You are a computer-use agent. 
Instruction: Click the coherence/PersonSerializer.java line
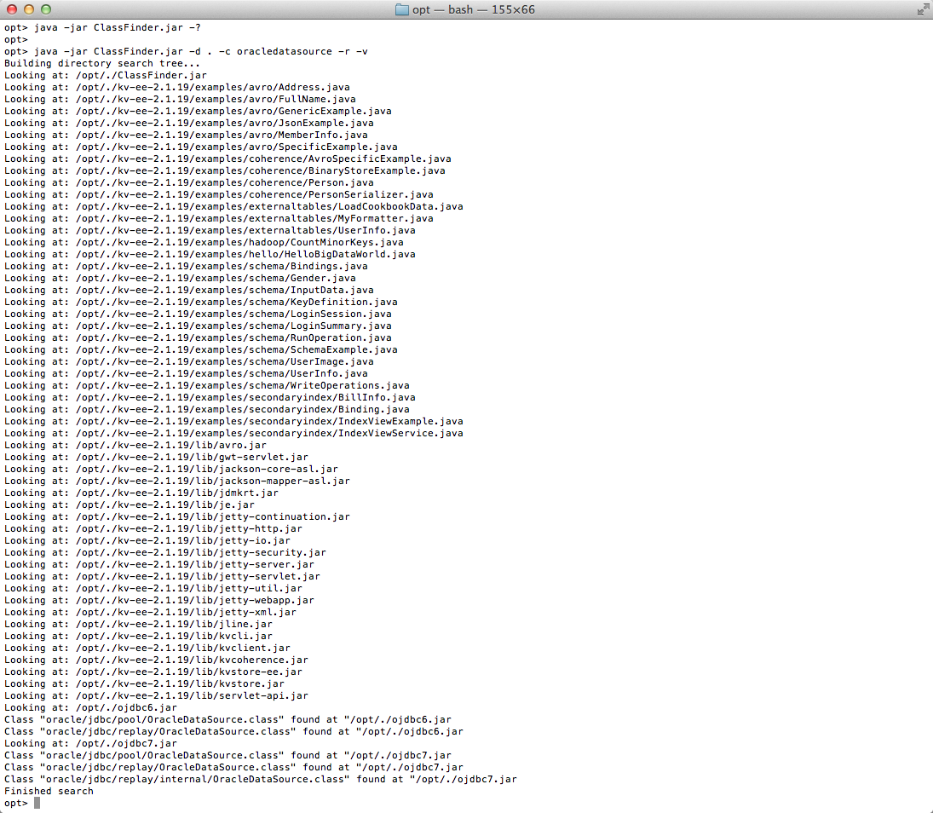(218, 194)
